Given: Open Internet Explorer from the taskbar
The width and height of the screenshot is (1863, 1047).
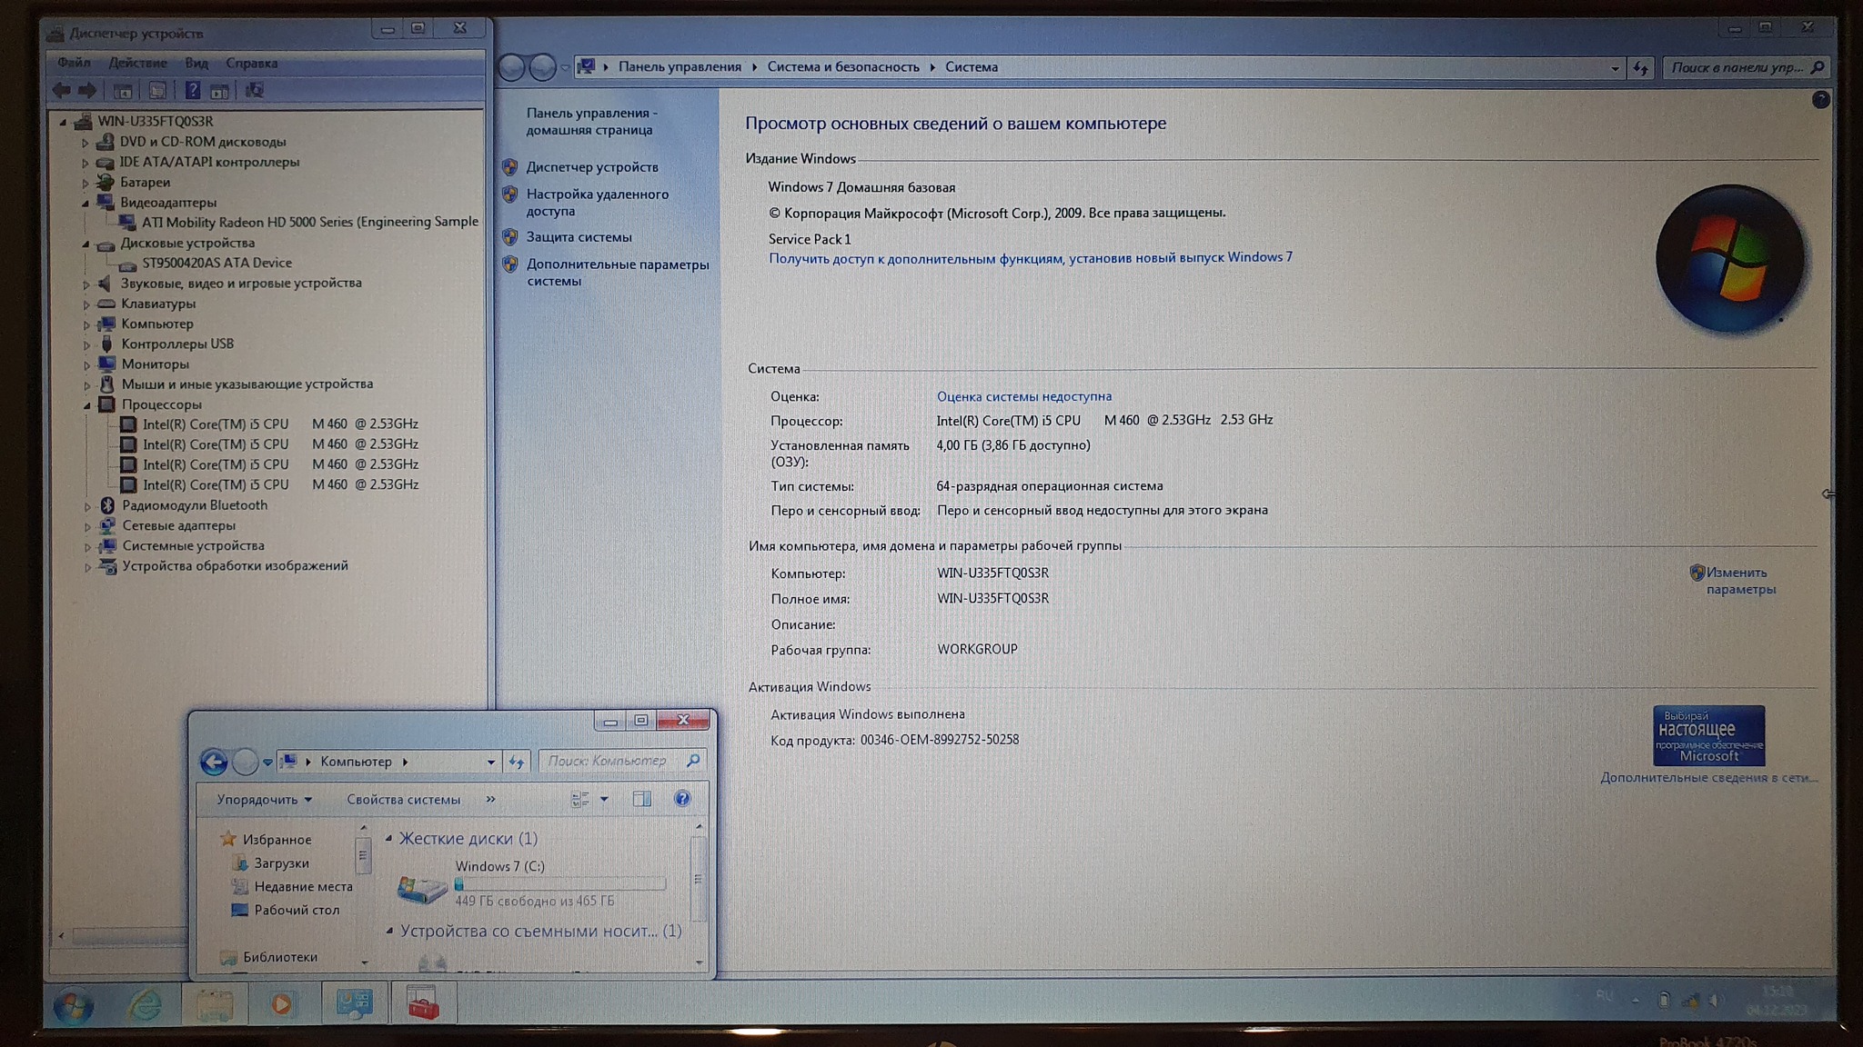Looking at the screenshot, I should 145,1004.
